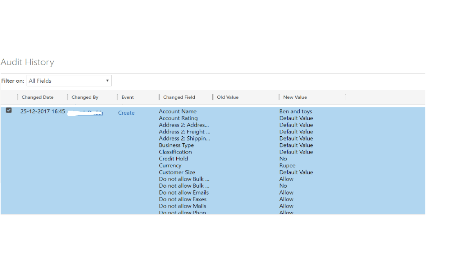
Task: Select the 25-12-2017 16:45 date cell
Action: (43, 111)
